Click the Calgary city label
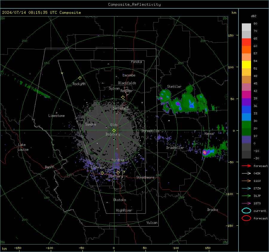This screenshot has height=252, width=269. (x=117, y=176)
